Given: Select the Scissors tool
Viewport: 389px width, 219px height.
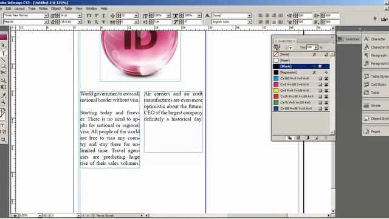Looking at the screenshot, I should pos(3,72).
